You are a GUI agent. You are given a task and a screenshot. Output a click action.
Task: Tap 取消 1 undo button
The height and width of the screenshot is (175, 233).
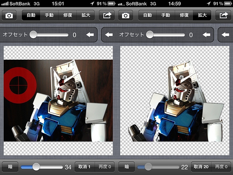point(85,167)
